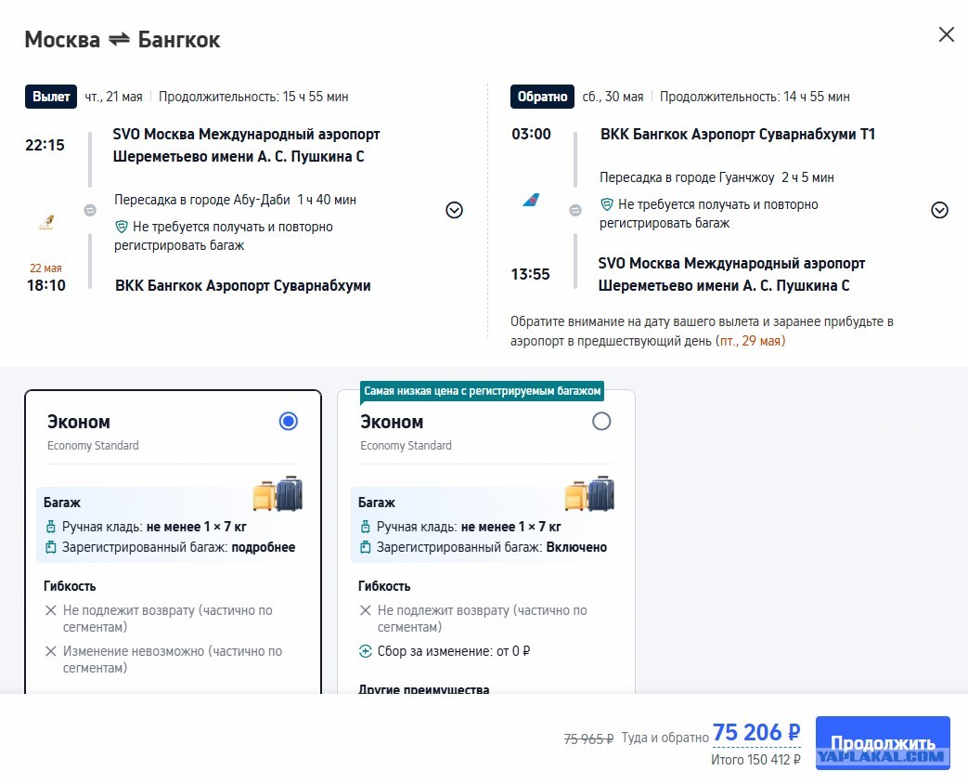Screen dimensions: 968x784
Task: Click the baggage shield icon under Guangzhou transfer
Action: pos(607,203)
